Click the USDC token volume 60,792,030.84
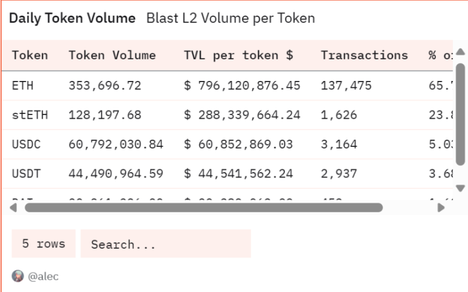The image size is (468, 292). (116, 145)
